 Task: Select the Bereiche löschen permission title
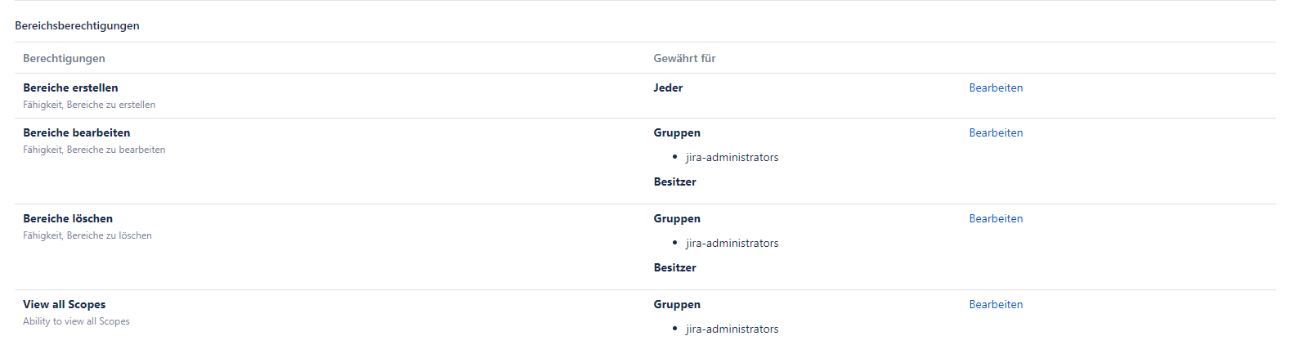pos(68,218)
